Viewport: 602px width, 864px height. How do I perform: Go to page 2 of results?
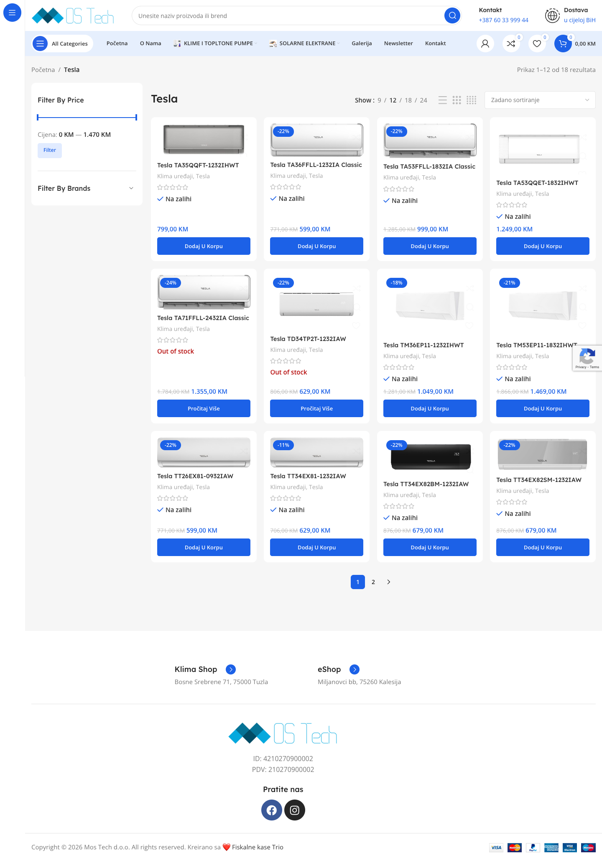pyautogui.click(x=373, y=582)
